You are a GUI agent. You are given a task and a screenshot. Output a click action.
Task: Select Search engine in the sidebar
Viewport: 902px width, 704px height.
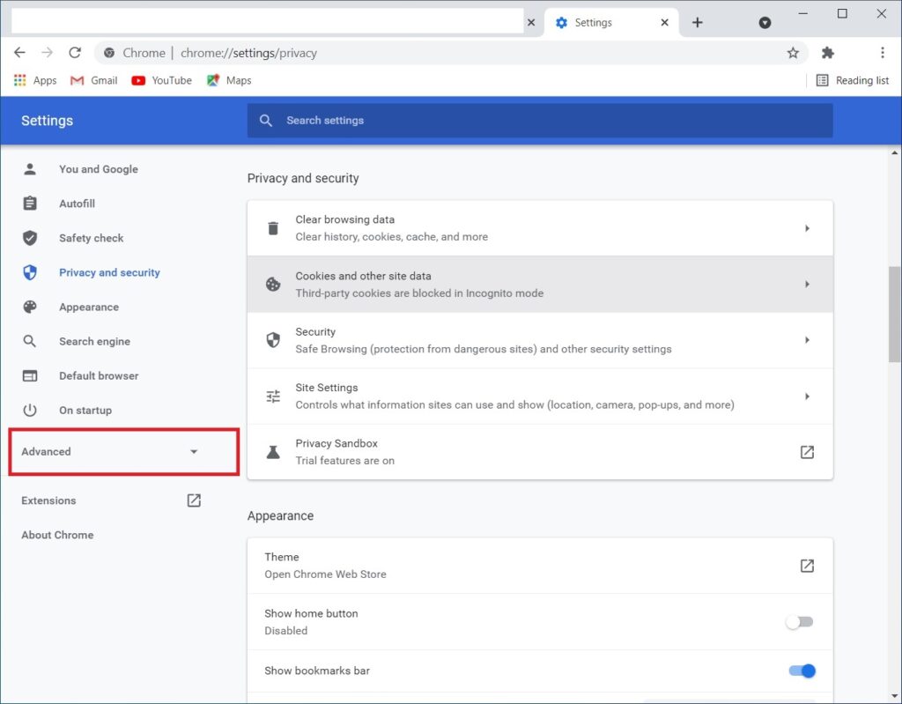[94, 342]
